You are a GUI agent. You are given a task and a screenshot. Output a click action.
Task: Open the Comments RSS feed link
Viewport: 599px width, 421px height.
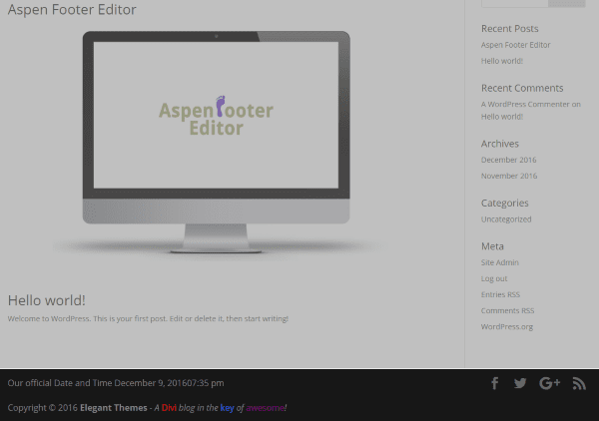pyautogui.click(x=507, y=310)
